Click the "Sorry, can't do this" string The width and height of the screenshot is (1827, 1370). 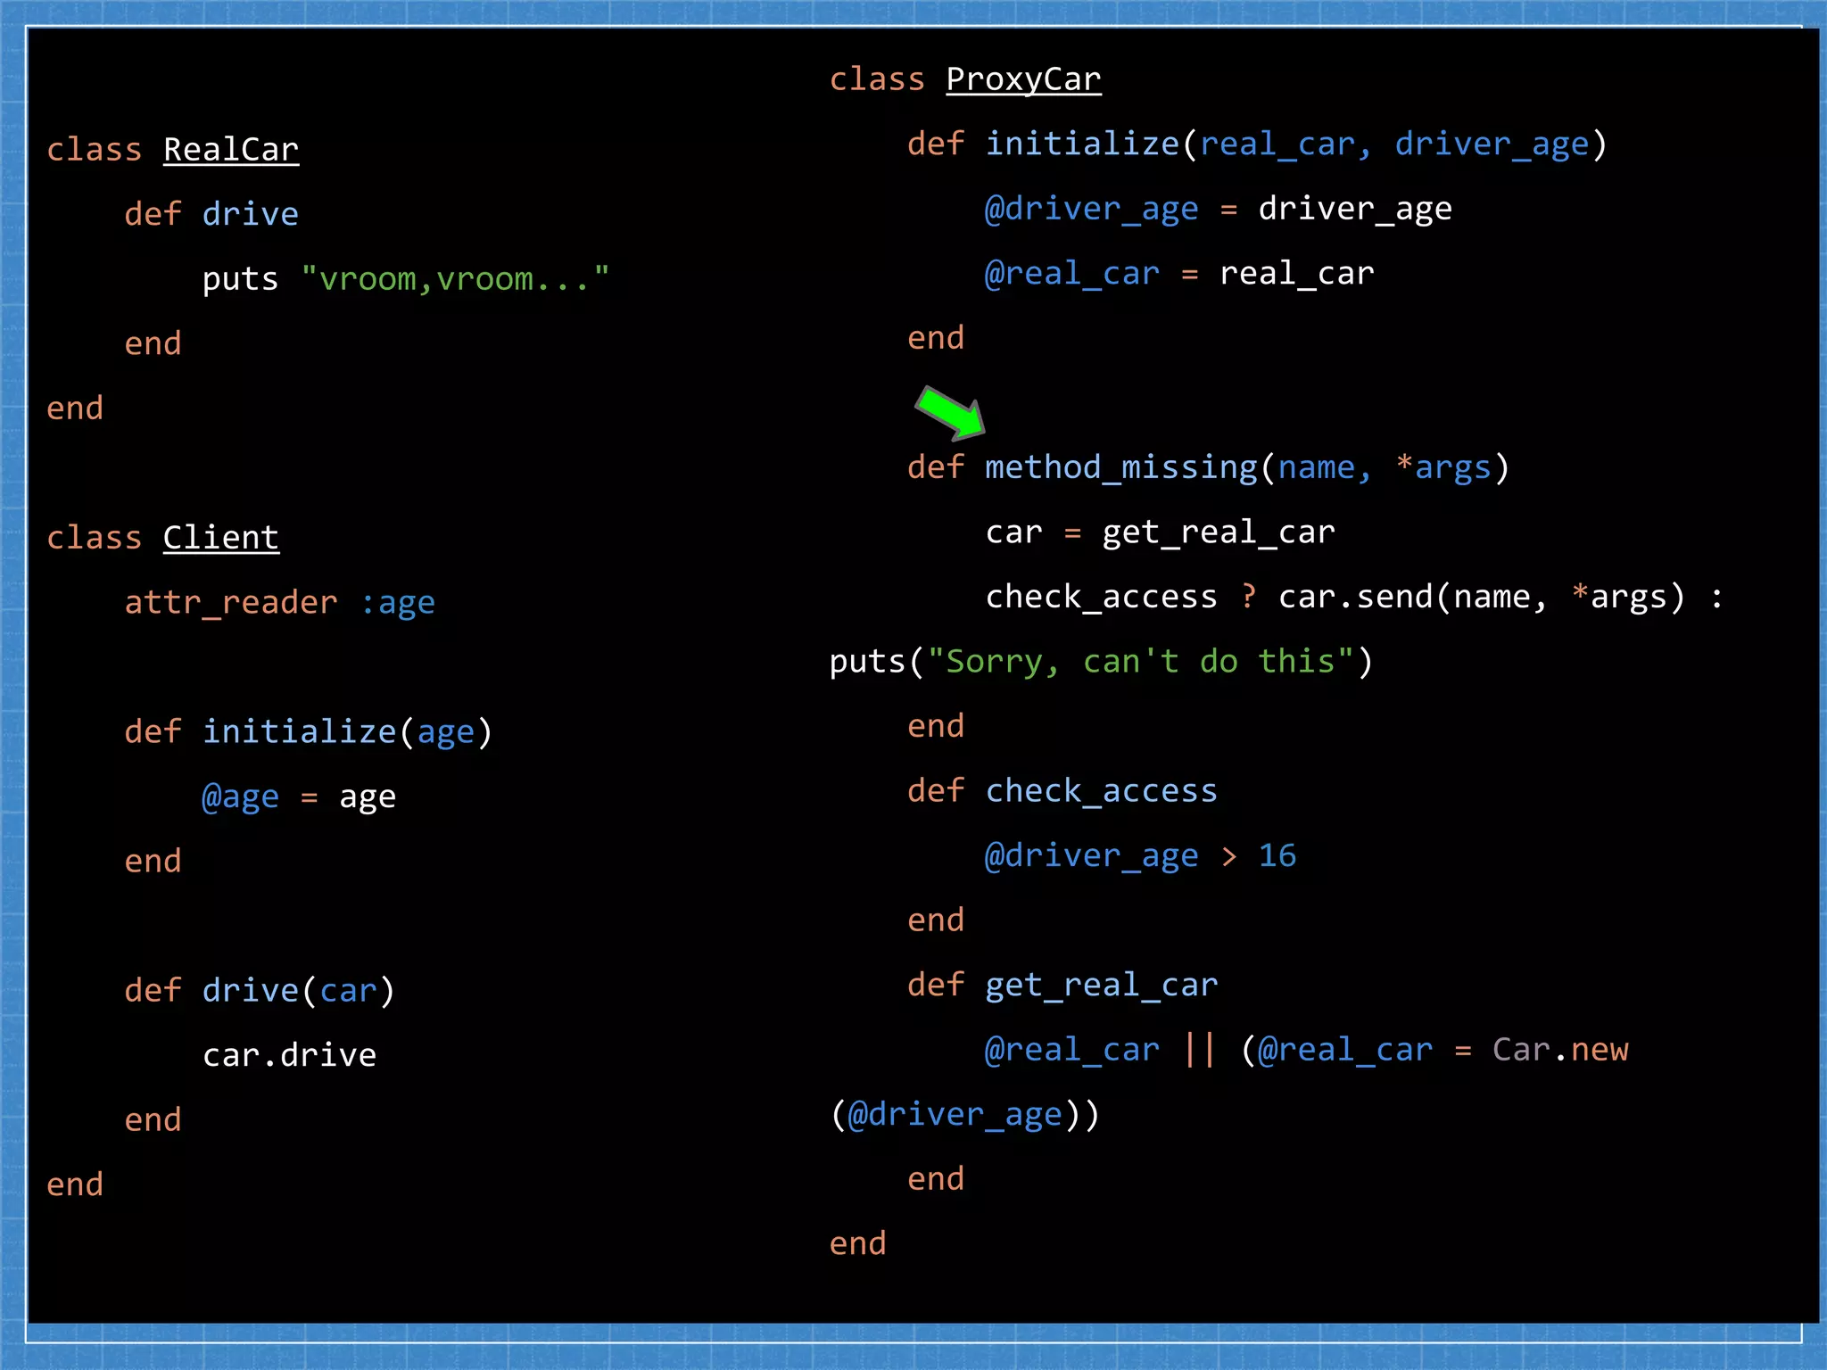[x=1140, y=661]
